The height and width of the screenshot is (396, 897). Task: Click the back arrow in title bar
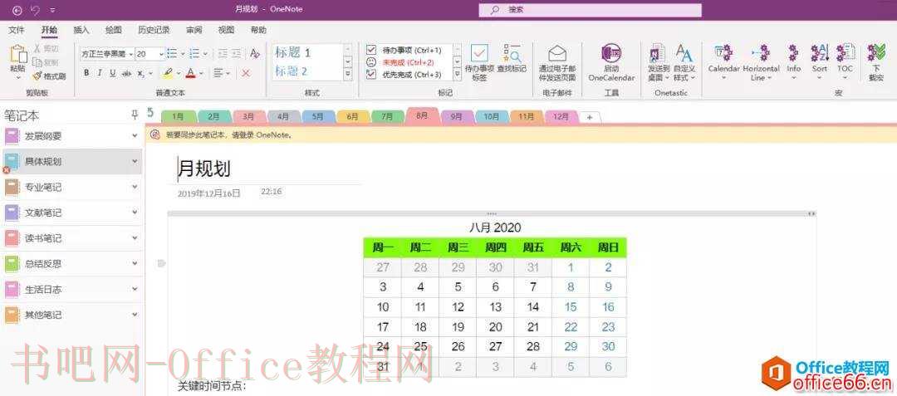coord(17,10)
